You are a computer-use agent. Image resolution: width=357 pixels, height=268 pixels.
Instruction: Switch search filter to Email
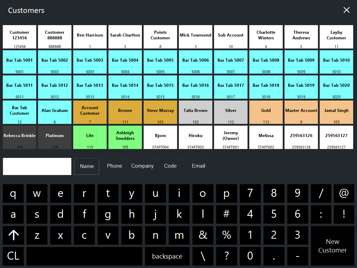point(198,166)
